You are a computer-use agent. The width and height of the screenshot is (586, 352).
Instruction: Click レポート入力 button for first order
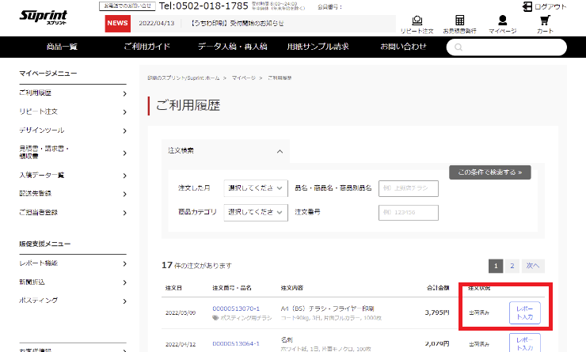(524, 312)
